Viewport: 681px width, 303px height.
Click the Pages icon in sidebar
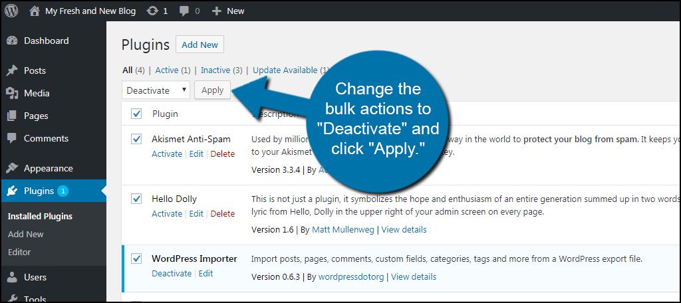point(12,116)
